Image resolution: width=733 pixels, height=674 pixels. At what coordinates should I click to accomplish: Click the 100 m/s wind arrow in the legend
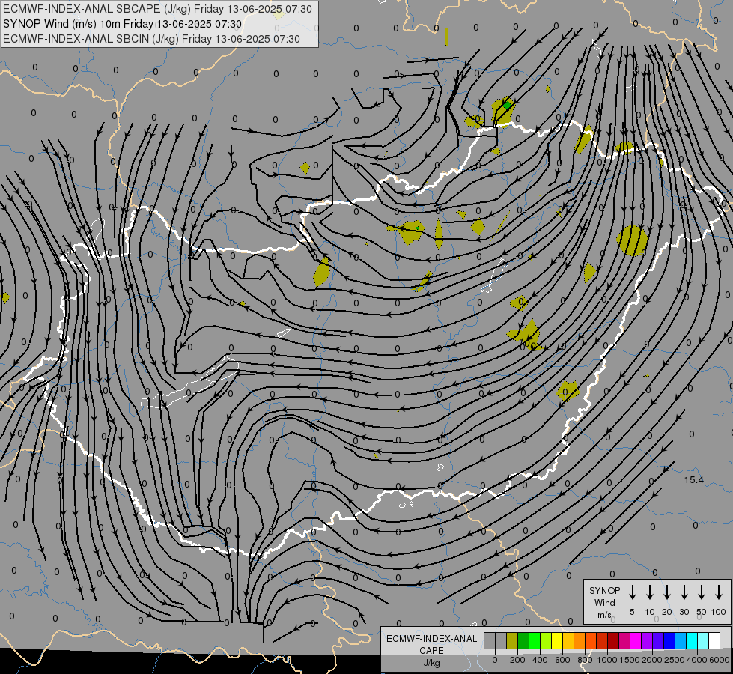pos(719,592)
